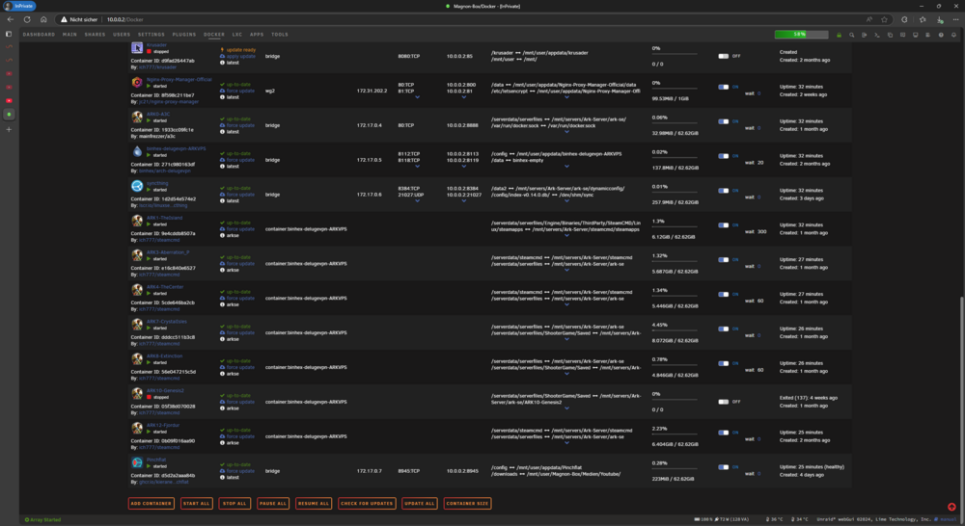Click the green 58% usage progress bar
The width and height of the screenshot is (965, 526).
(801, 35)
